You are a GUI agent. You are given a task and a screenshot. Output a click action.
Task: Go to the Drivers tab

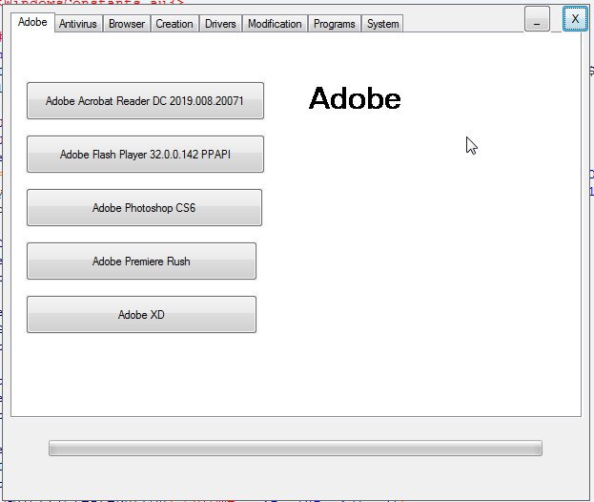(220, 24)
